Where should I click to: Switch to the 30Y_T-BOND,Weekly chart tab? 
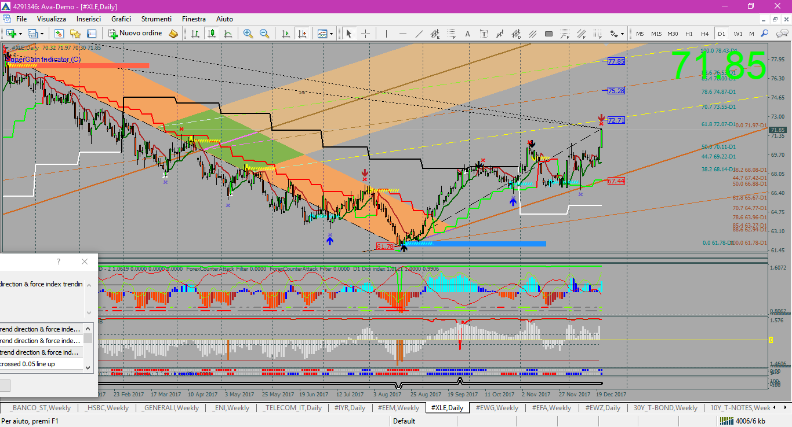tap(665, 408)
